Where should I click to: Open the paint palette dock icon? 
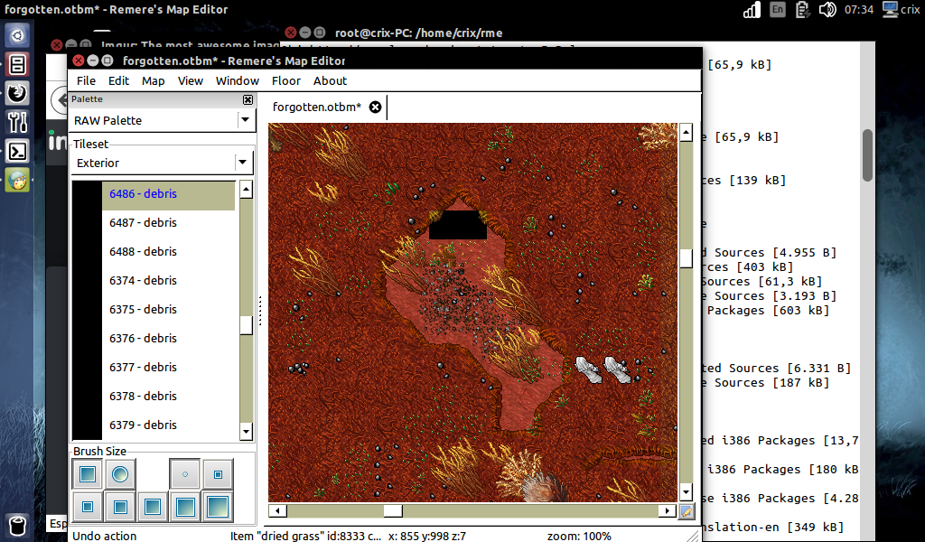coord(17,181)
